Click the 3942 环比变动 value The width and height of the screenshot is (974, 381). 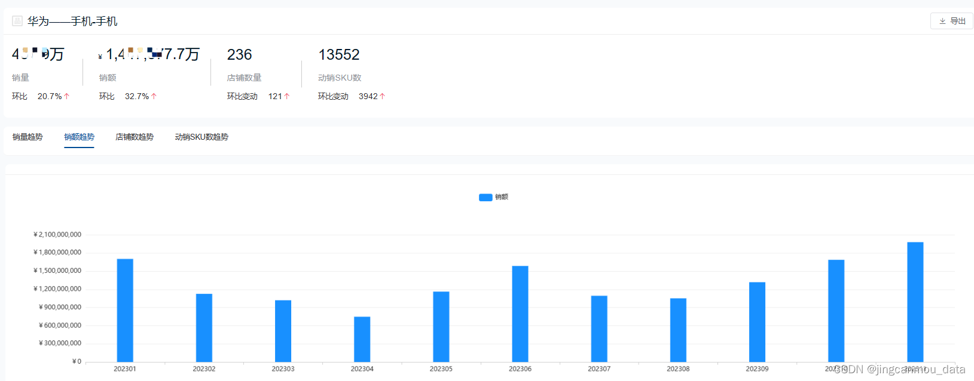pos(368,96)
